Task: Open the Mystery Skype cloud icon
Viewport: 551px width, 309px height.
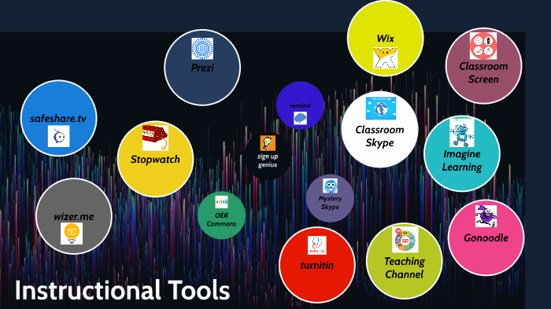Action: [330, 186]
